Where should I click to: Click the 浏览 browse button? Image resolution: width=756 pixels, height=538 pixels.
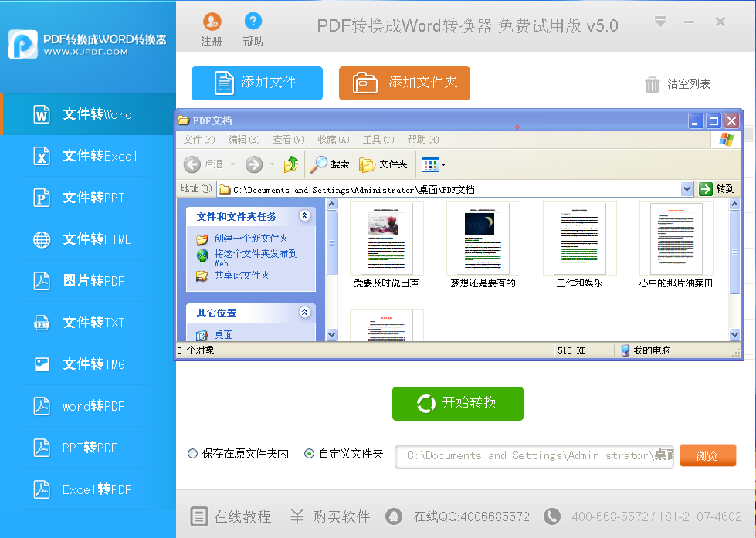708,455
